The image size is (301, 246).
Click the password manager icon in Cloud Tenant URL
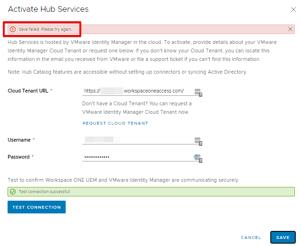point(198,92)
